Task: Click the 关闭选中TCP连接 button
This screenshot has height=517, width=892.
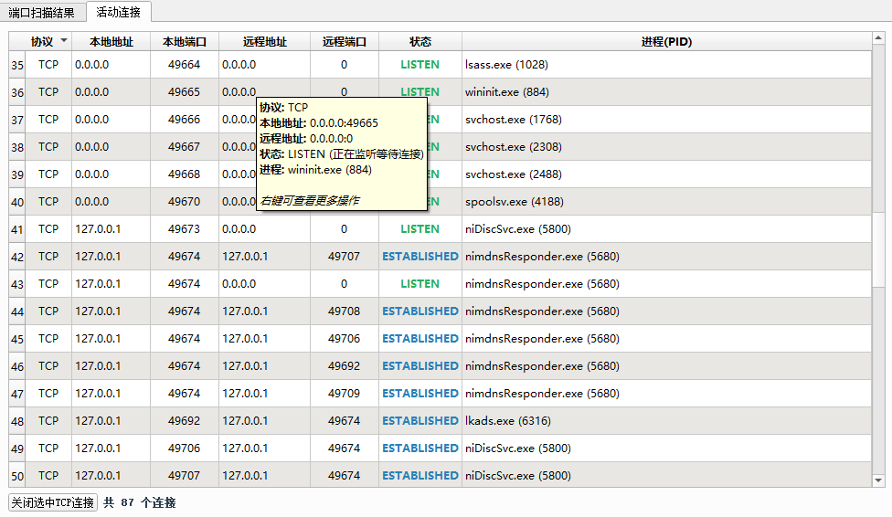Action: click(x=53, y=502)
